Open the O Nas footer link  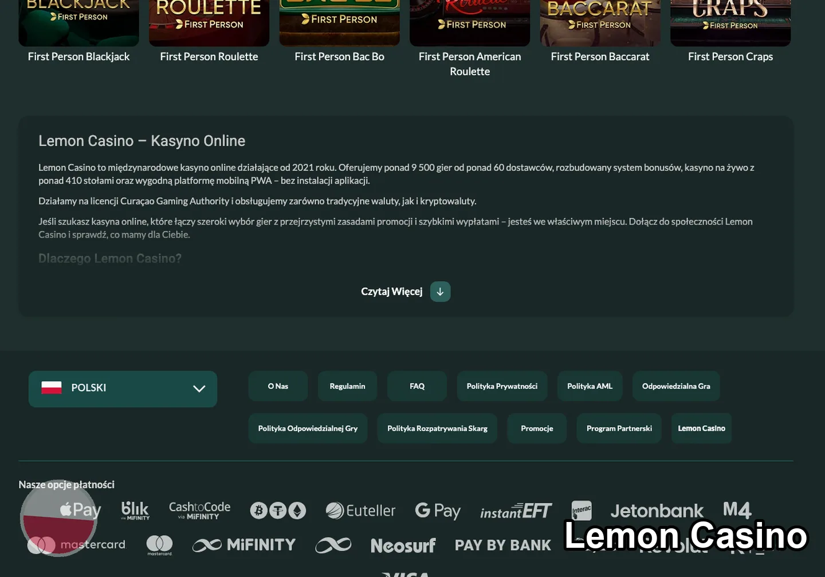[278, 386]
